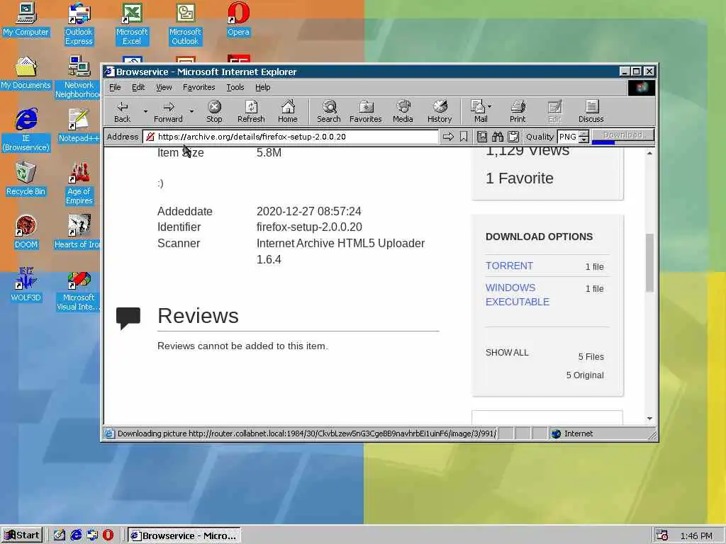Click the Show Desktop Quick Launch icon

pos(60,535)
